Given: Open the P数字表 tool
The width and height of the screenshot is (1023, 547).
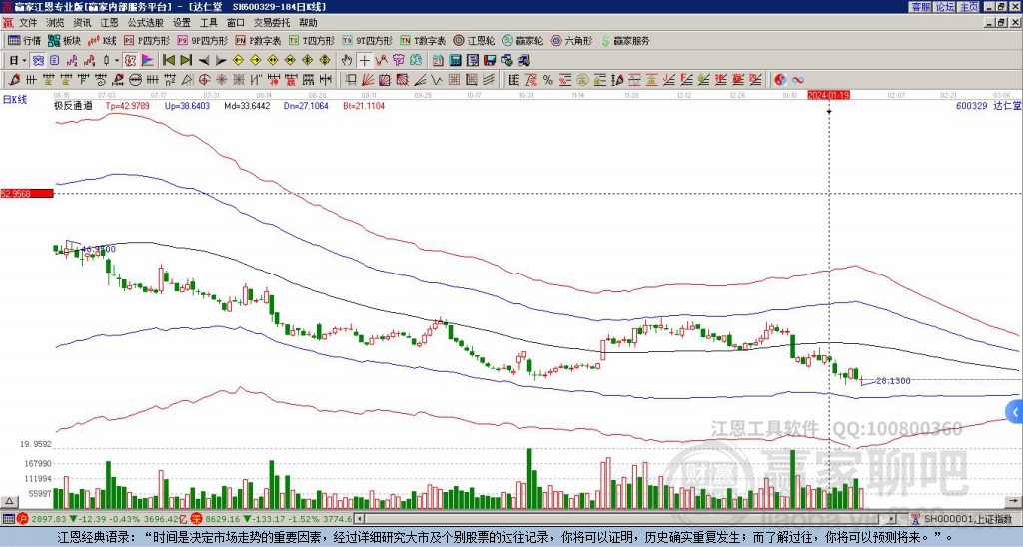Looking at the screenshot, I should [x=258, y=40].
